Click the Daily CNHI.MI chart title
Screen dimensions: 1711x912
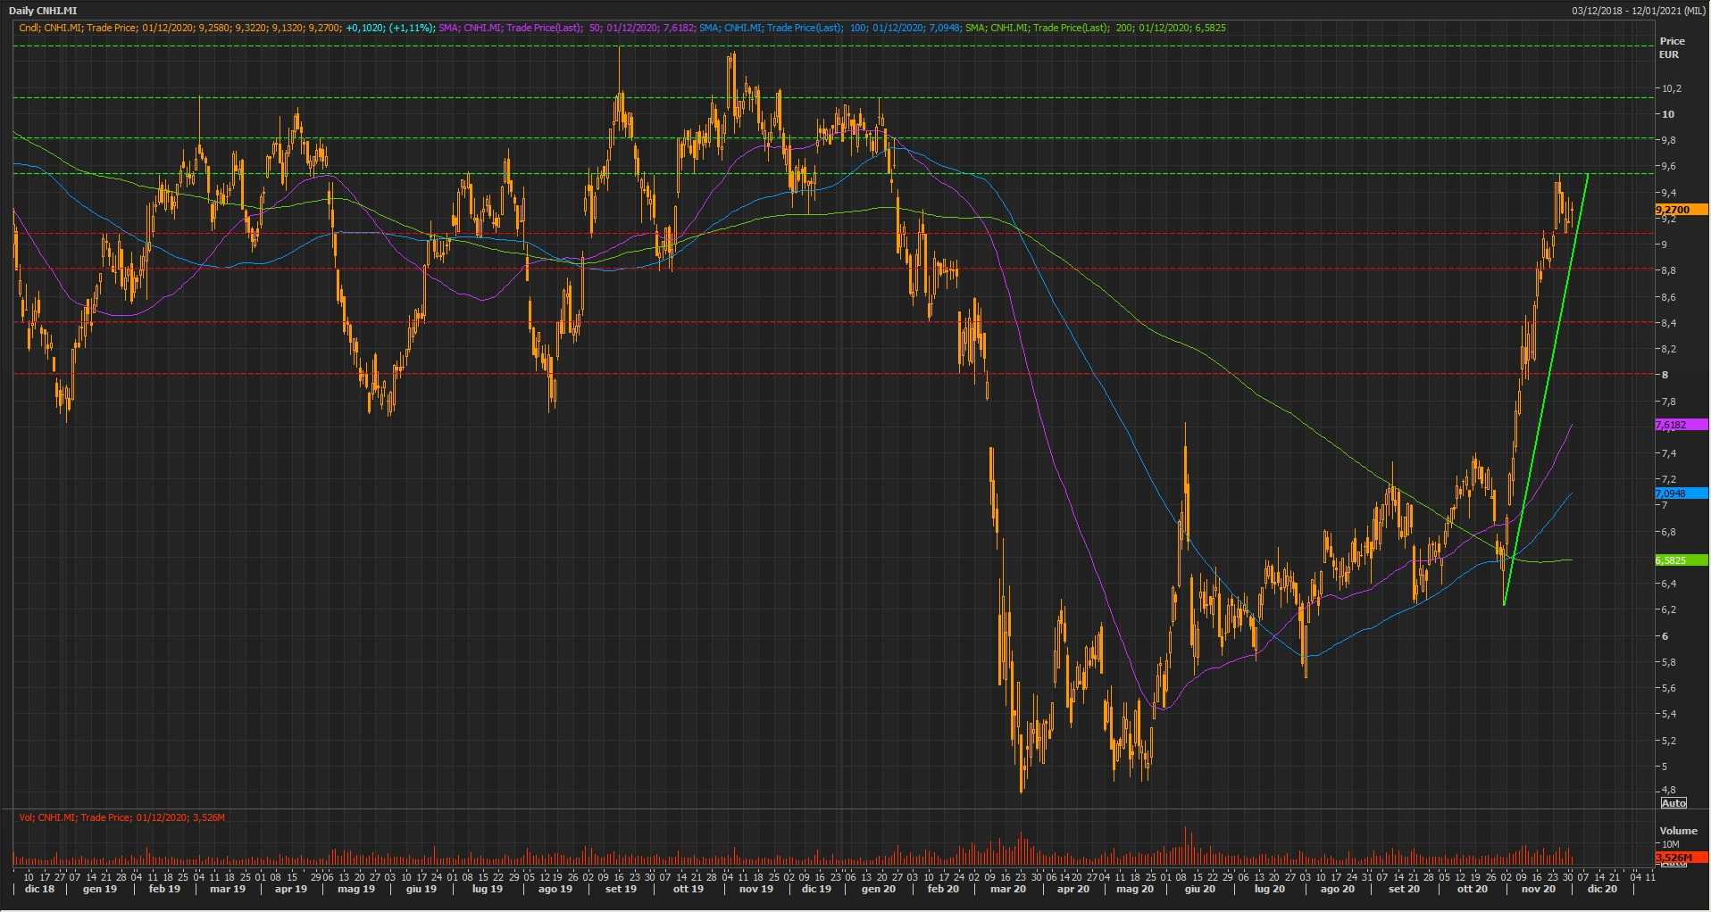(43, 11)
